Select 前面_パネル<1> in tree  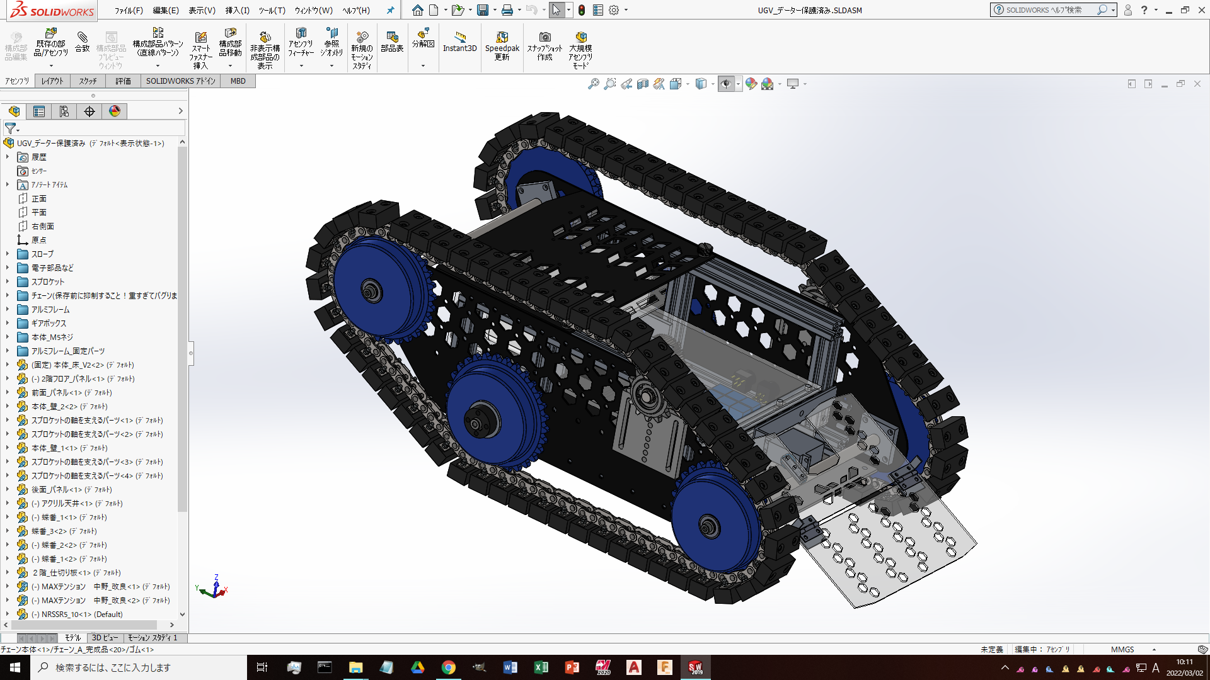pos(71,392)
